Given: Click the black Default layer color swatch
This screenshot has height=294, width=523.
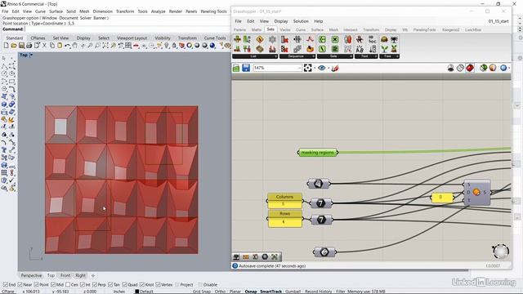Looking at the screenshot, I should 136,292.
